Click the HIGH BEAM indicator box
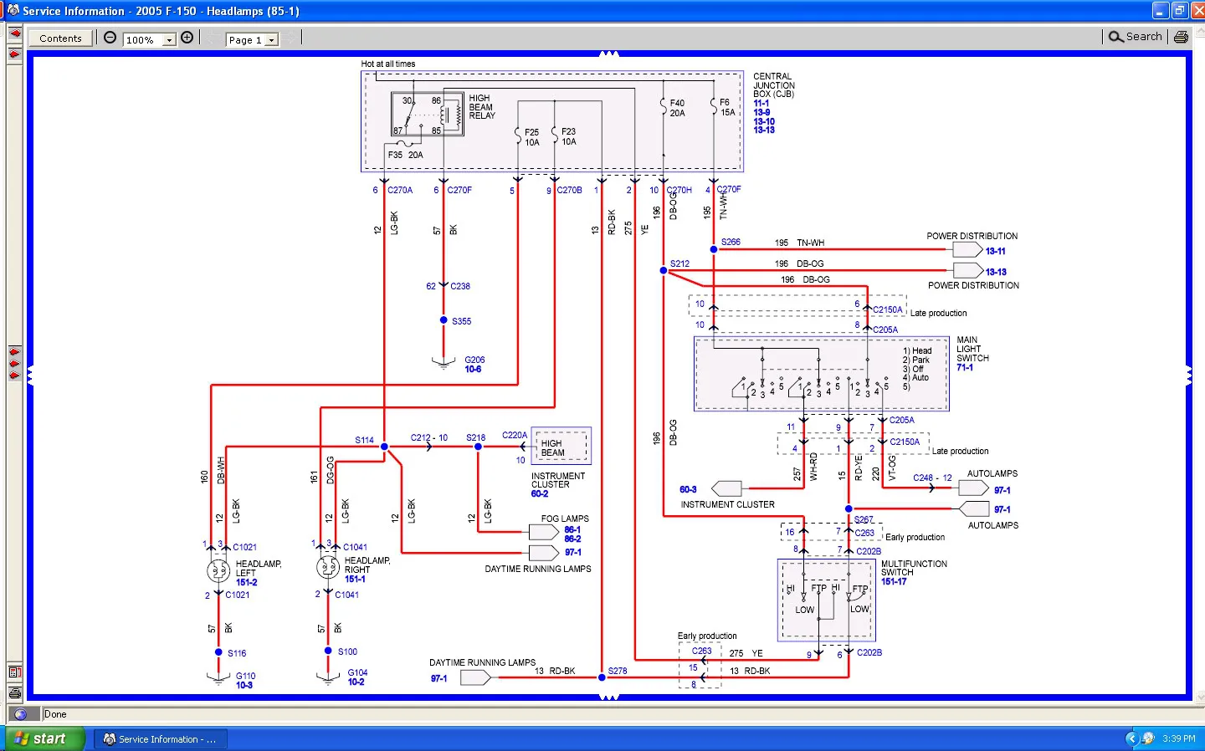Viewport: 1205px width, 751px height. [x=561, y=447]
